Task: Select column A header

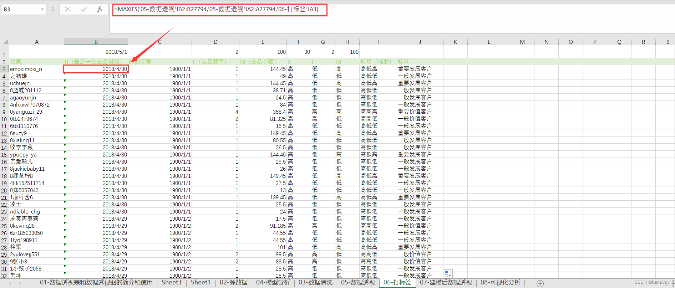Action: [36, 42]
